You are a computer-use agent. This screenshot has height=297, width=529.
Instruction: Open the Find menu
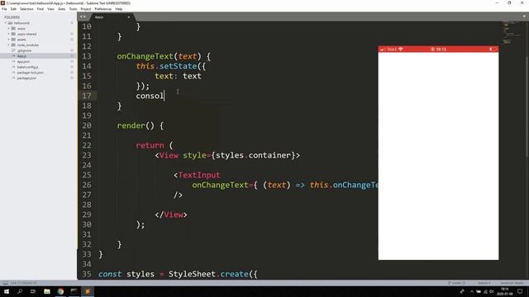[41, 9]
